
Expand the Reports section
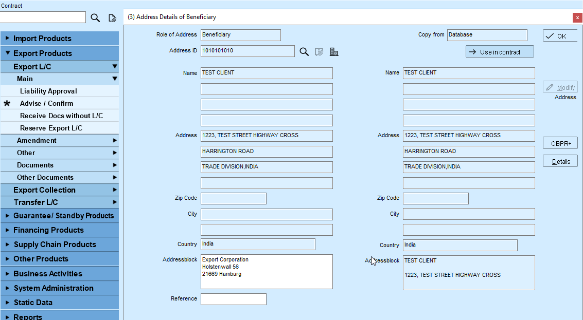pyautogui.click(x=60, y=315)
